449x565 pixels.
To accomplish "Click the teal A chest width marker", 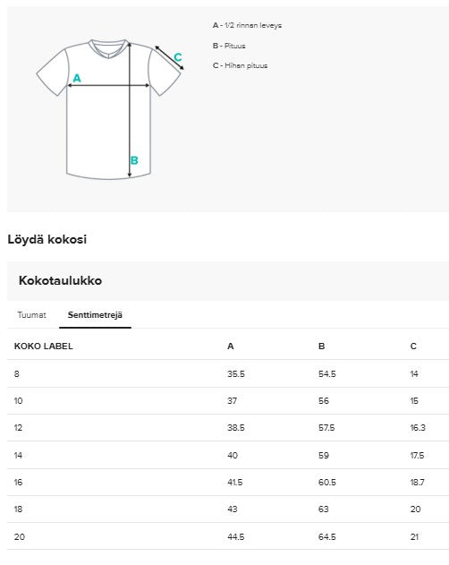I will coord(77,78).
